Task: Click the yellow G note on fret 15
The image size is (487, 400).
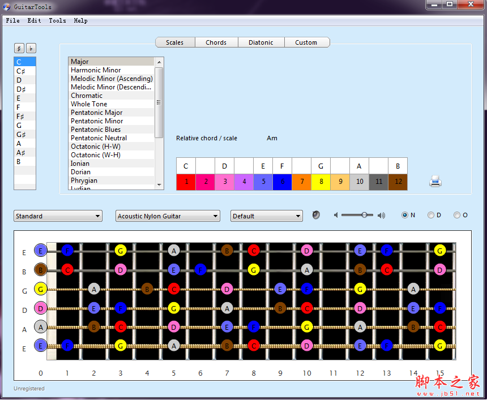Action: pos(439,250)
